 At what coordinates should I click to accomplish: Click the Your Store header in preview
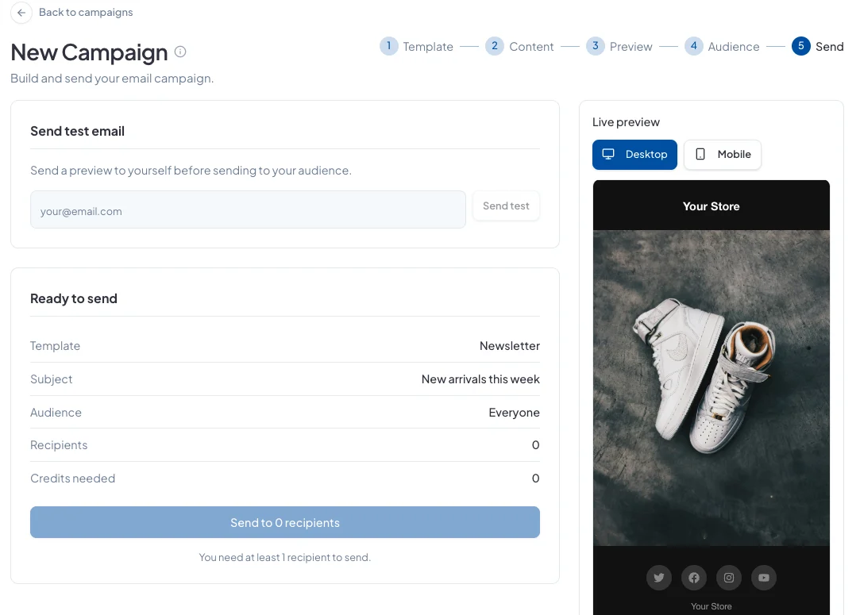click(712, 206)
